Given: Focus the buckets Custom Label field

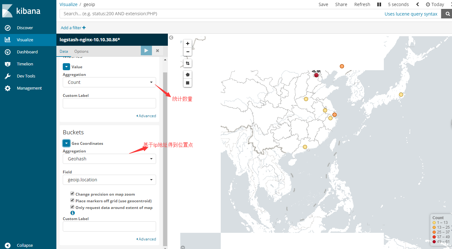Looking at the screenshot, I should (x=109, y=226).
